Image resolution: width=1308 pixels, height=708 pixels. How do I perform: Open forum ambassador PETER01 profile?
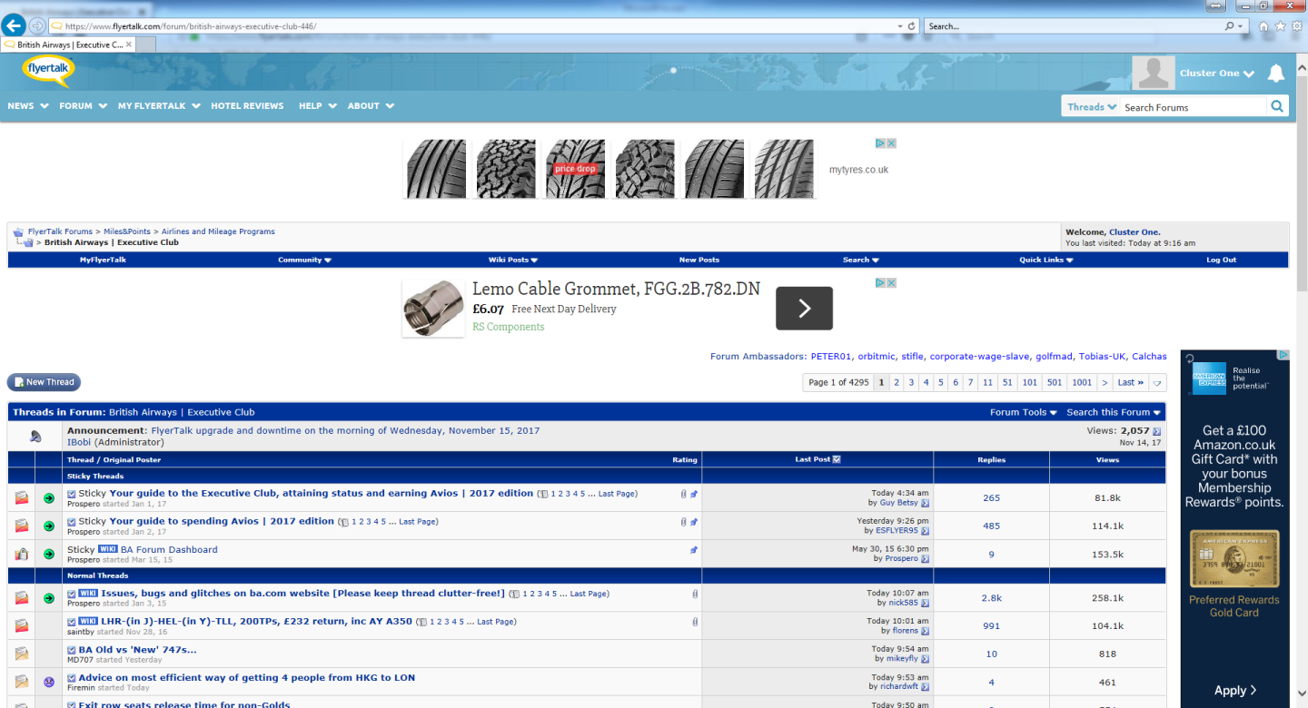[831, 357]
